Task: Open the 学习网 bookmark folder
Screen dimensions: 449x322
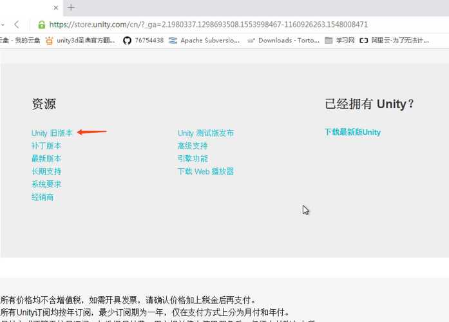Action: point(339,41)
